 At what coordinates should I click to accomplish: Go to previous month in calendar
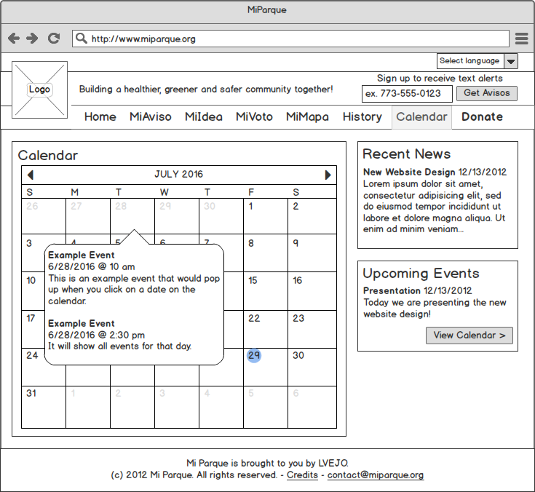[x=31, y=175]
